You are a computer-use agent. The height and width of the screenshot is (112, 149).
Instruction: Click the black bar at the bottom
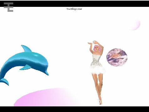[x=74, y=109]
